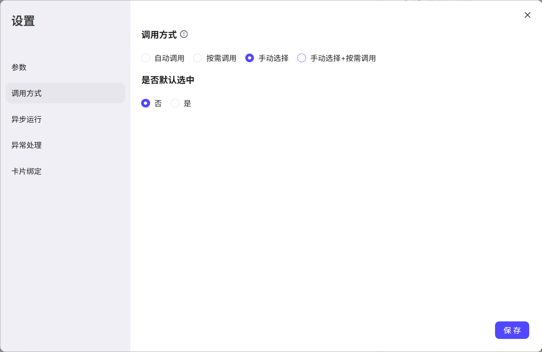The width and height of the screenshot is (542, 352).
Task: Choose 是 under 是否默认选中
Action: click(x=175, y=103)
